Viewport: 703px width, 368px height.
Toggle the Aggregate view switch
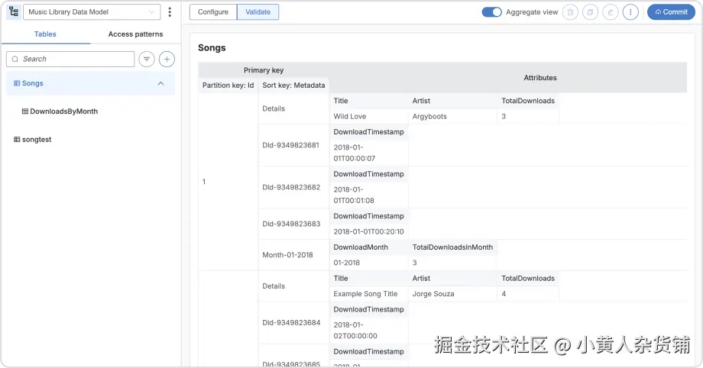click(x=491, y=12)
